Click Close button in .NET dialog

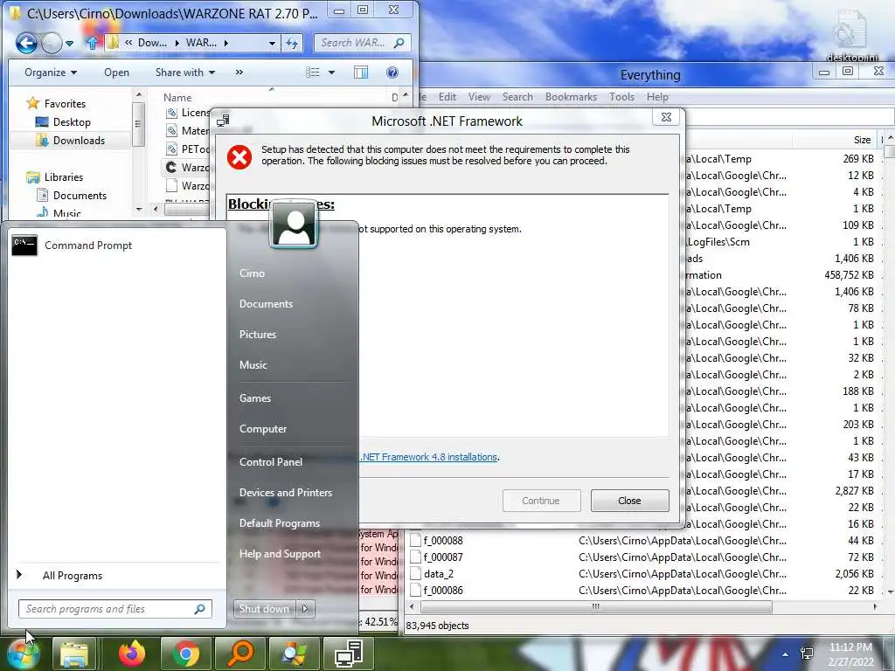tap(629, 501)
